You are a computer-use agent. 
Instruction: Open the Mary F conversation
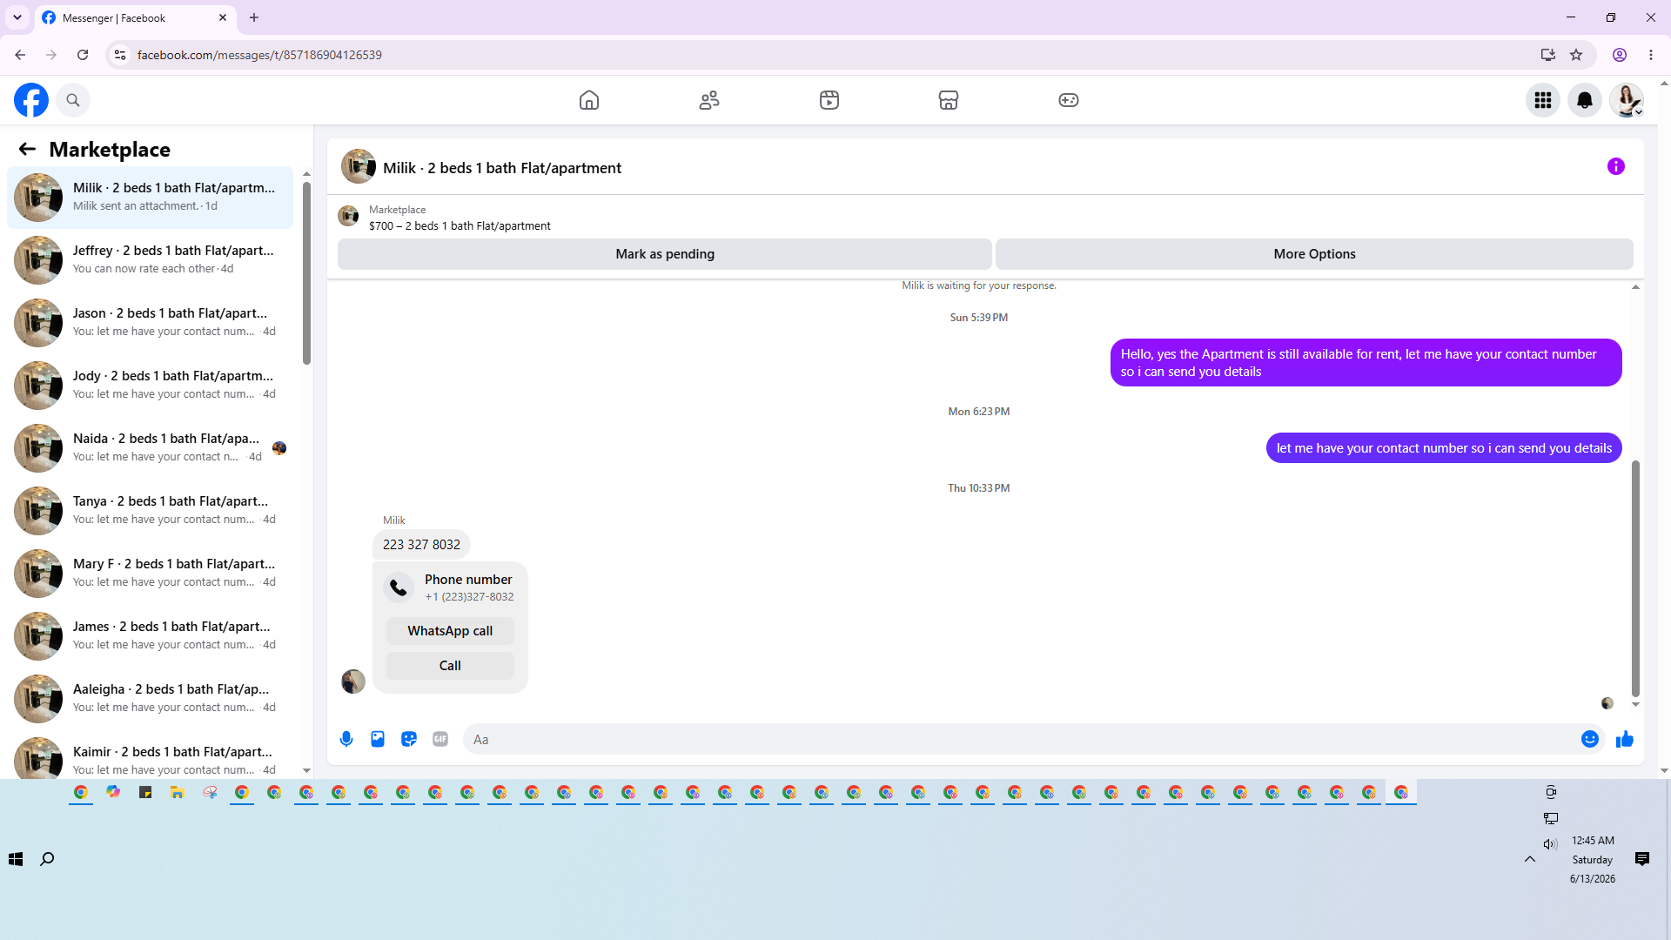click(x=150, y=574)
